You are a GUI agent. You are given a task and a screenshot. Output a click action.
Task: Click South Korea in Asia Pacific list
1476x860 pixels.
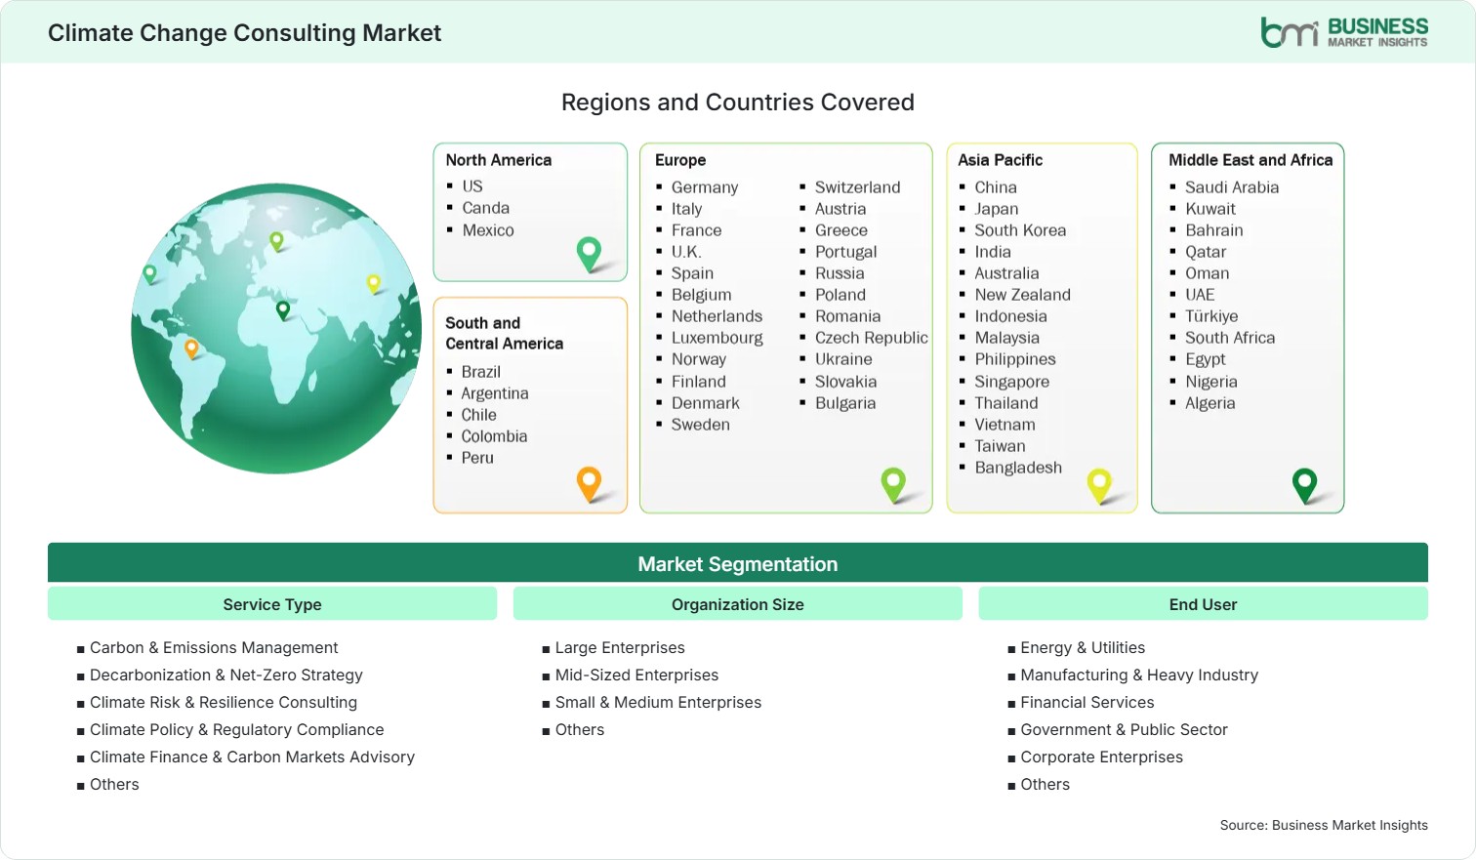pos(1020,230)
